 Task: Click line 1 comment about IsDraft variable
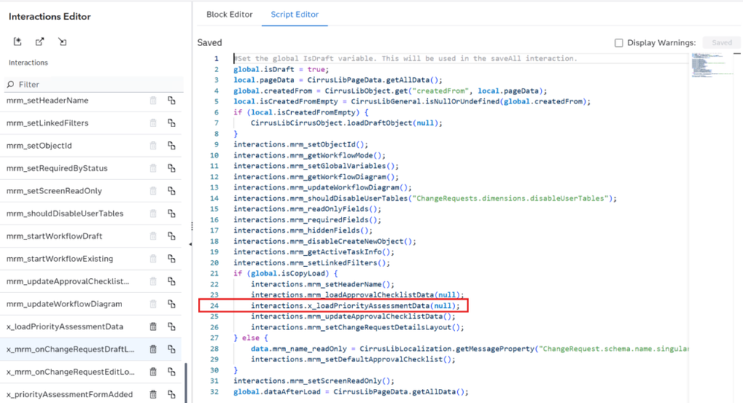point(406,59)
